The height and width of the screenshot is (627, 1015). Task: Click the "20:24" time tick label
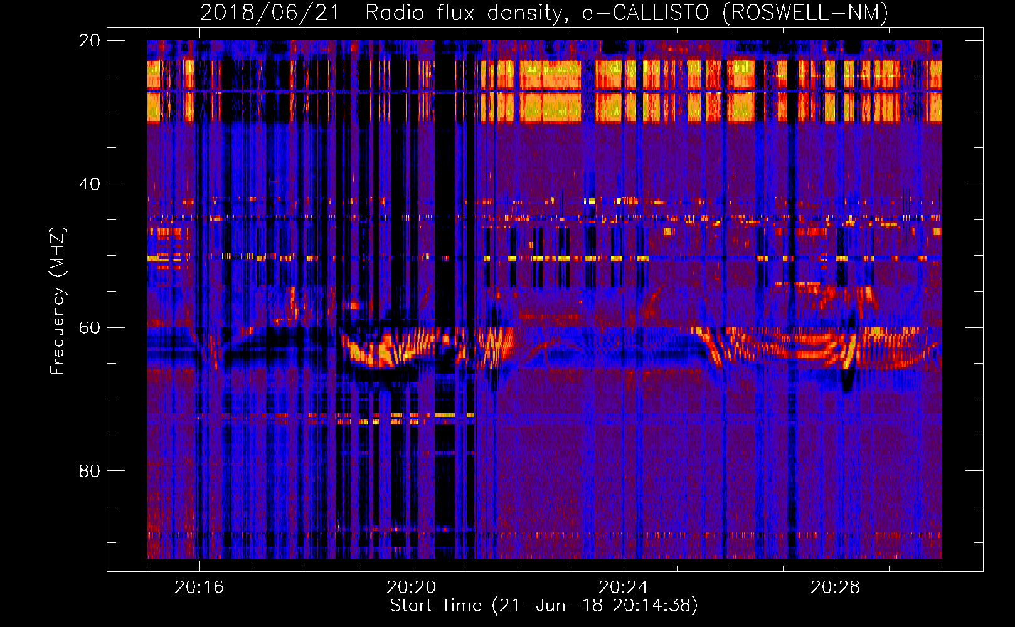(624, 587)
